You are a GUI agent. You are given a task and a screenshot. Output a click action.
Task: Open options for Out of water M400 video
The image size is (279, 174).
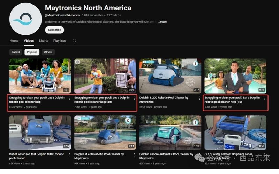[x=69, y=155]
